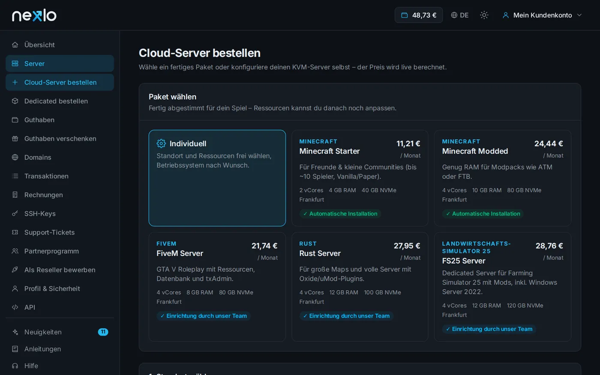This screenshot has height=375, width=600.
Task: Select the Individuell package card
Action: 217,178
